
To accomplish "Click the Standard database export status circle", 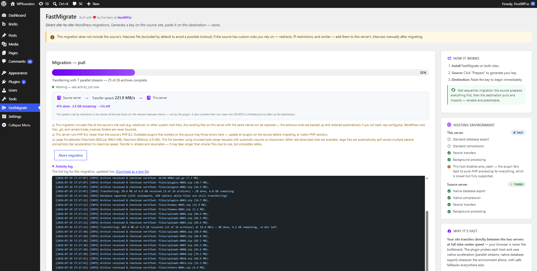I will (x=449, y=139).
